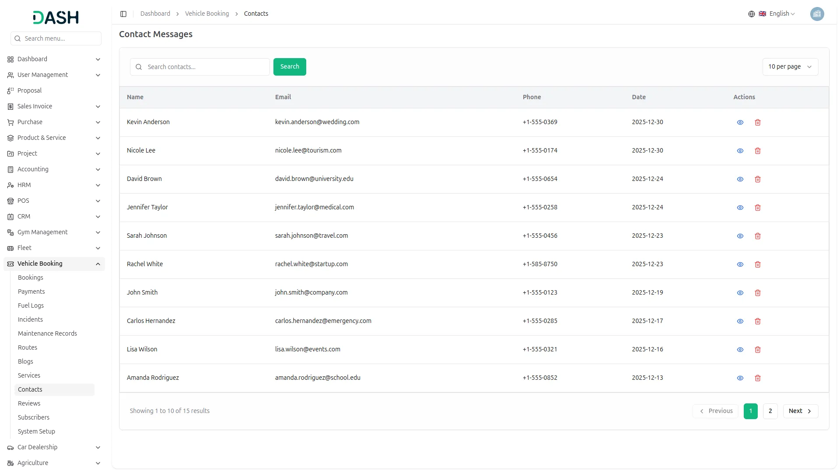
Task: Click the user avatar icon
Action: [817, 14]
